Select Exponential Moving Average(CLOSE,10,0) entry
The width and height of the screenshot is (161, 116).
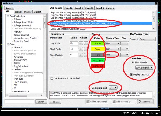pyautogui.click(x=73, y=12)
